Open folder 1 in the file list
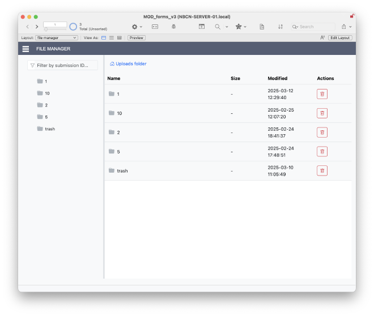Image resolution: width=374 pixels, height=316 pixels. click(114, 94)
